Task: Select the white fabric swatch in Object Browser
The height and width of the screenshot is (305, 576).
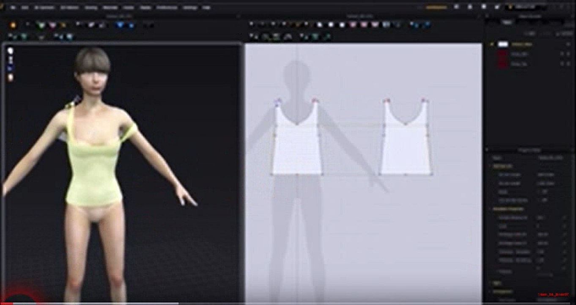Action: 503,44
